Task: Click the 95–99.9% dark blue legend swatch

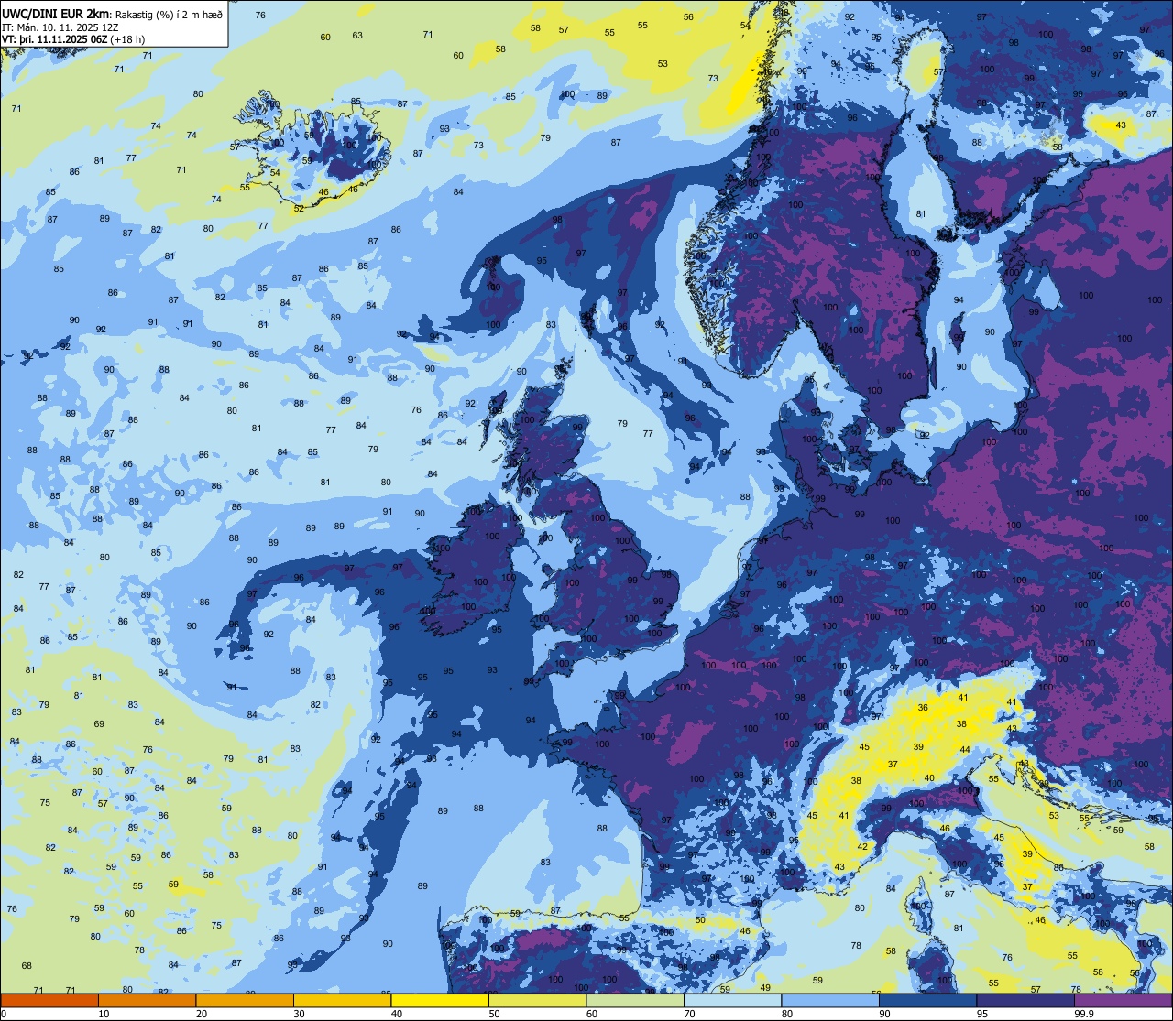Action: [1025, 1000]
